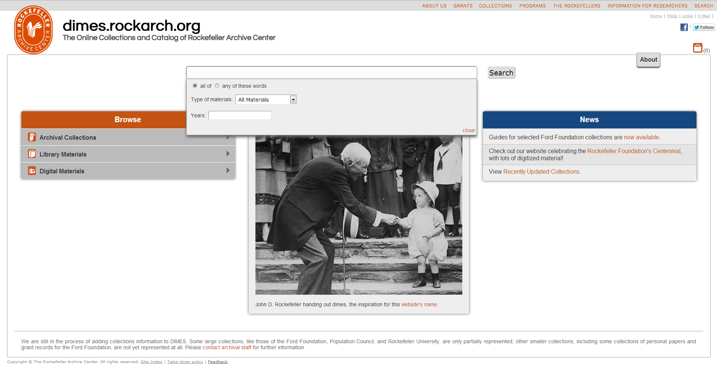717x372 pixels.
Task: Open the Facebook page icon
Action: click(684, 27)
